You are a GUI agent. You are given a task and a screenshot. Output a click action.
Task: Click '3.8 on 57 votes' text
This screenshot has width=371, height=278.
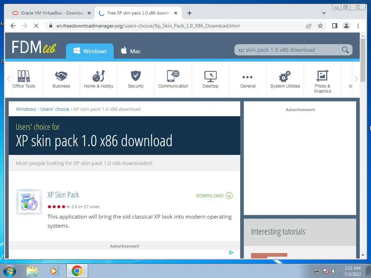tap(86, 207)
